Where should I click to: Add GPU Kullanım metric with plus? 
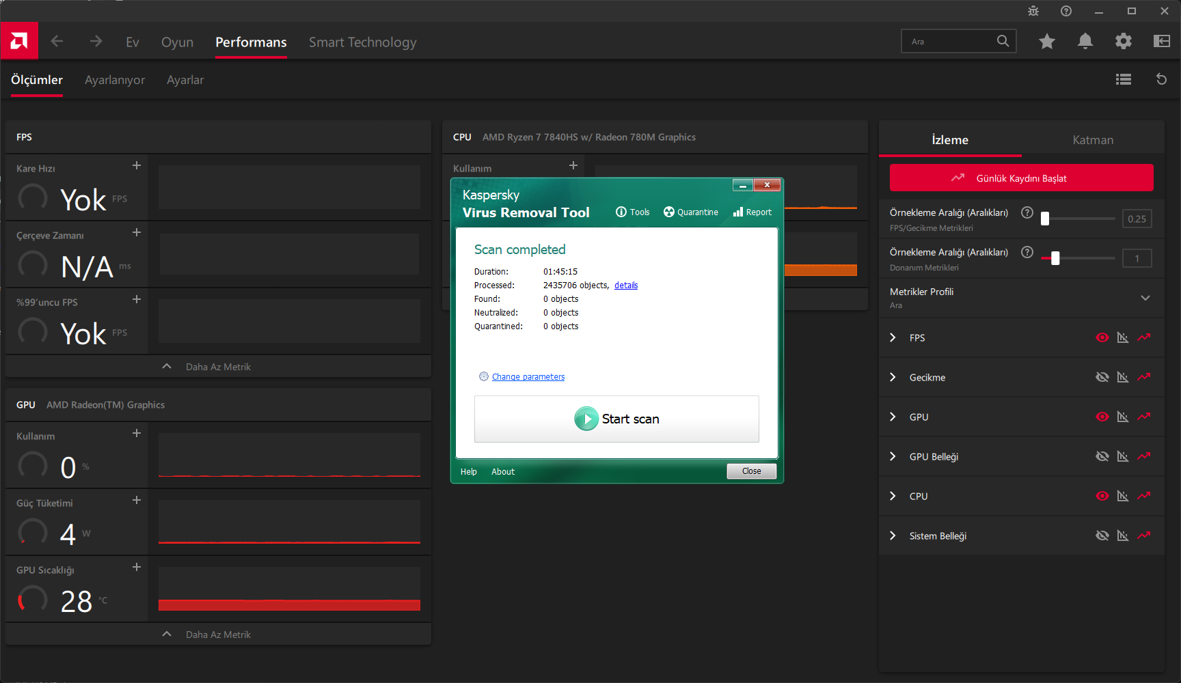(137, 433)
